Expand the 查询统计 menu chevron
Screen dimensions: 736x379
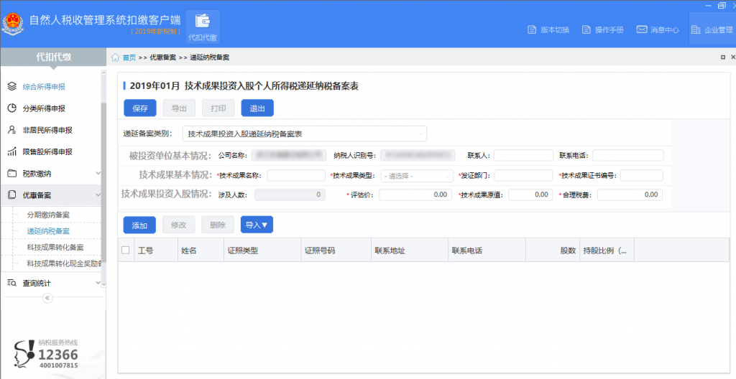(98, 283)
